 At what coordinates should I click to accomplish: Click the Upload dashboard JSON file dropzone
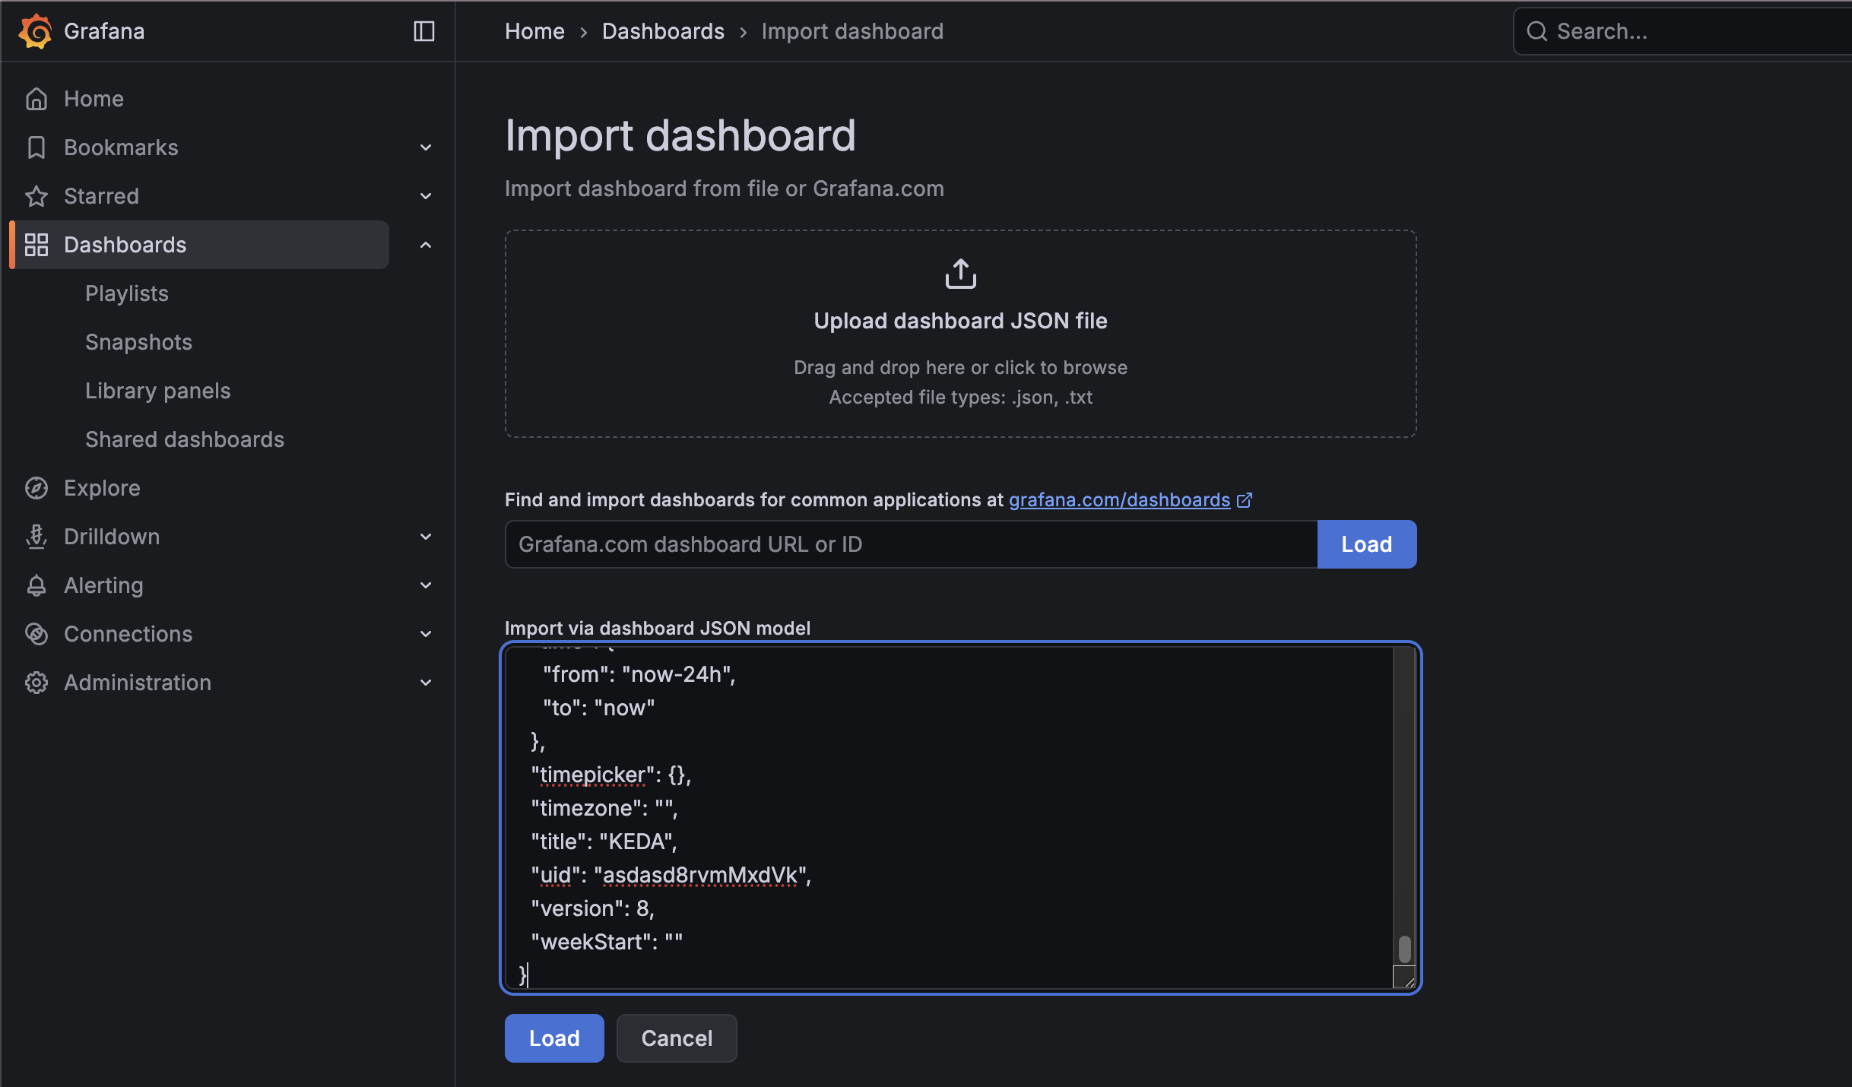961,334
